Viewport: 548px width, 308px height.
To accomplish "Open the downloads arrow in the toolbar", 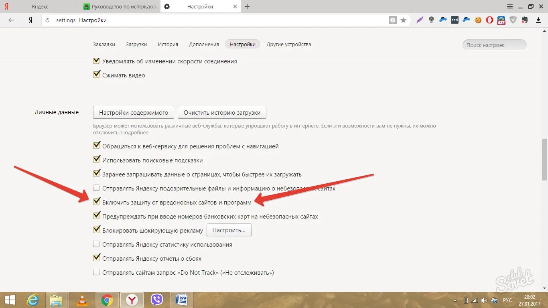I will pyautogui.click(x=538, y=20).
